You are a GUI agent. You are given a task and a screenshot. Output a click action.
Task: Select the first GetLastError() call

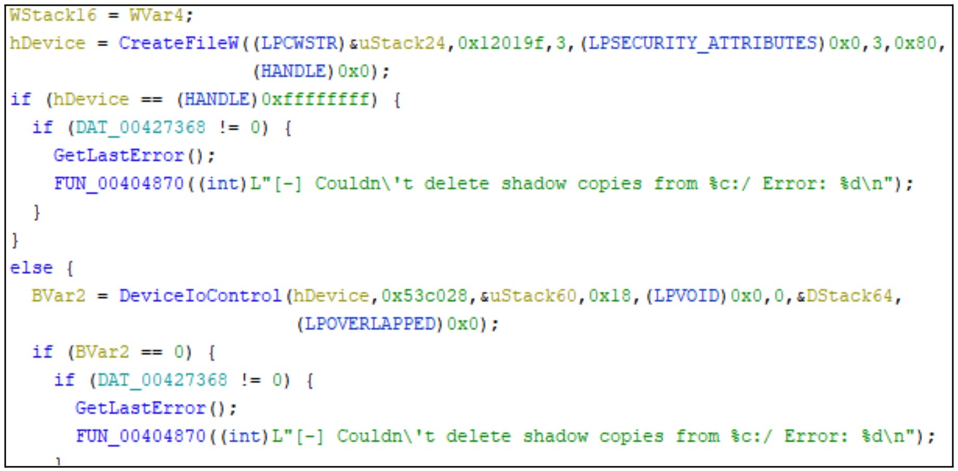134,155
